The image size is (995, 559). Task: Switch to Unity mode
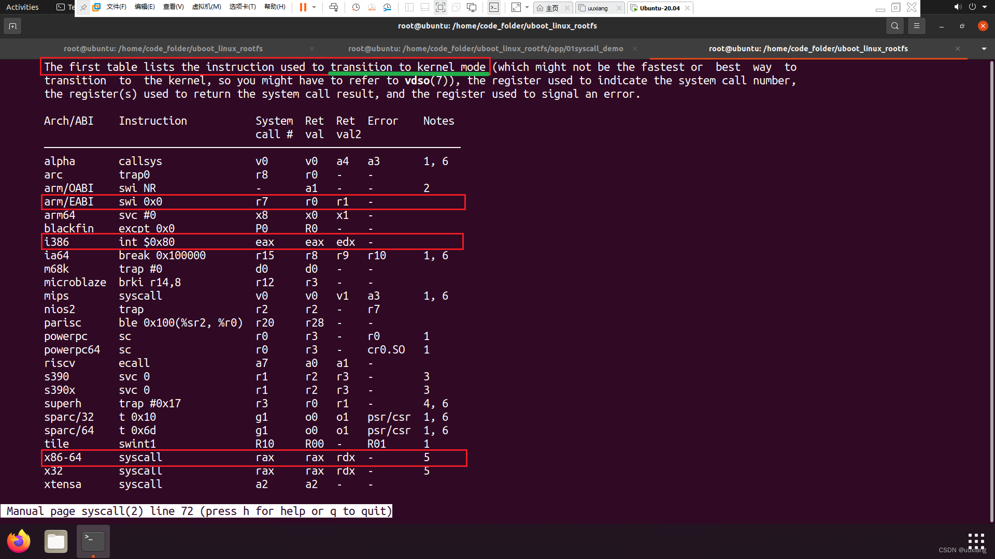456,7
